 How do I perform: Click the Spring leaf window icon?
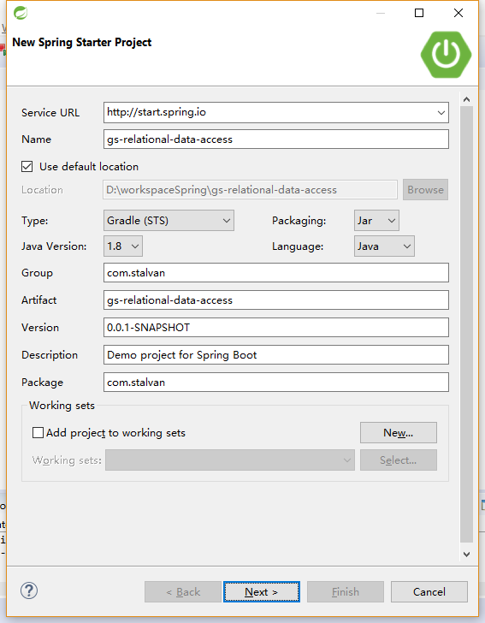21,13
